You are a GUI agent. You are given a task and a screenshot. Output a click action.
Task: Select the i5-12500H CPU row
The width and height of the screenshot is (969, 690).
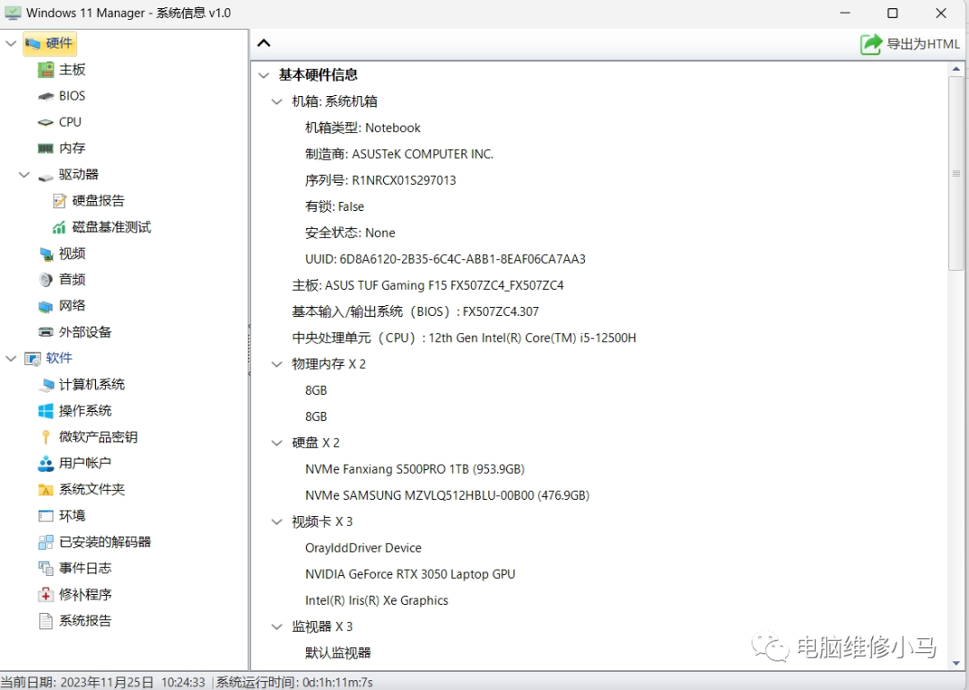[464, 338]
